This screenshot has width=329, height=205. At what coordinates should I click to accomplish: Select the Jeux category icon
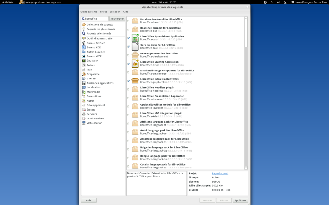click(x=84, y=70)
